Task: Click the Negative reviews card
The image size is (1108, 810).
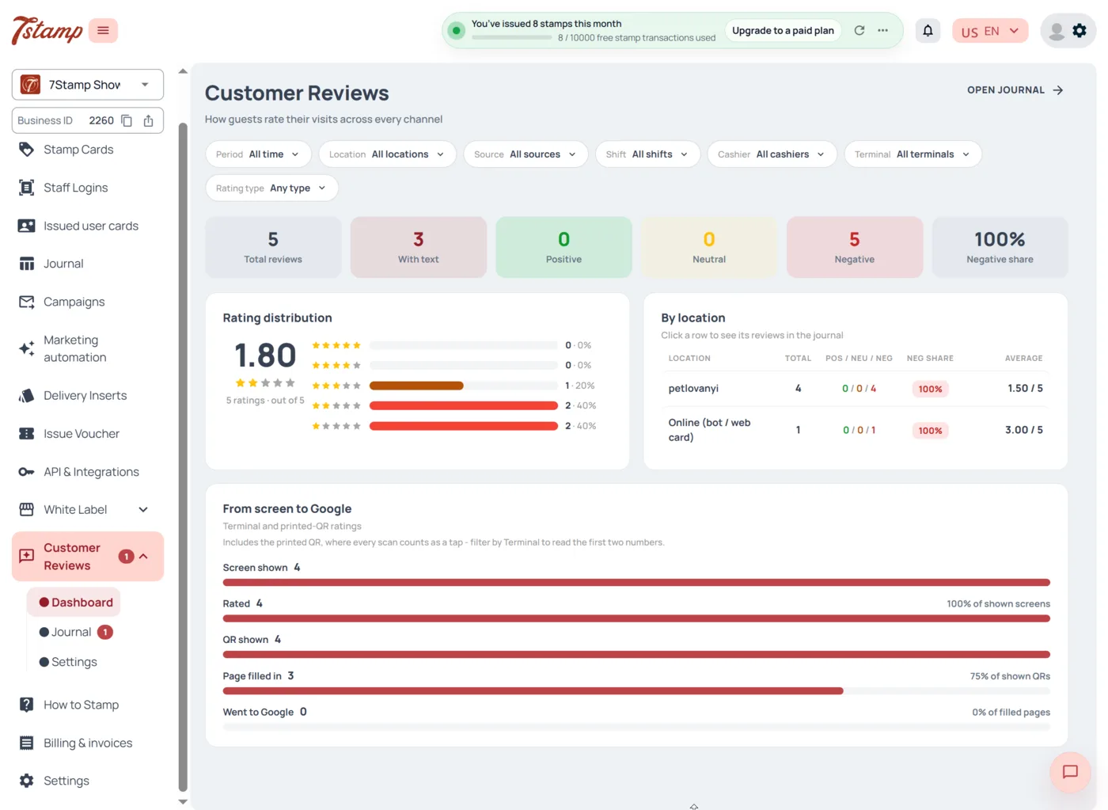Action: tap(855, 247)
